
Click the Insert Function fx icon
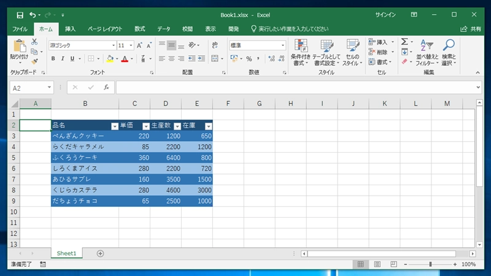point(106,87)
